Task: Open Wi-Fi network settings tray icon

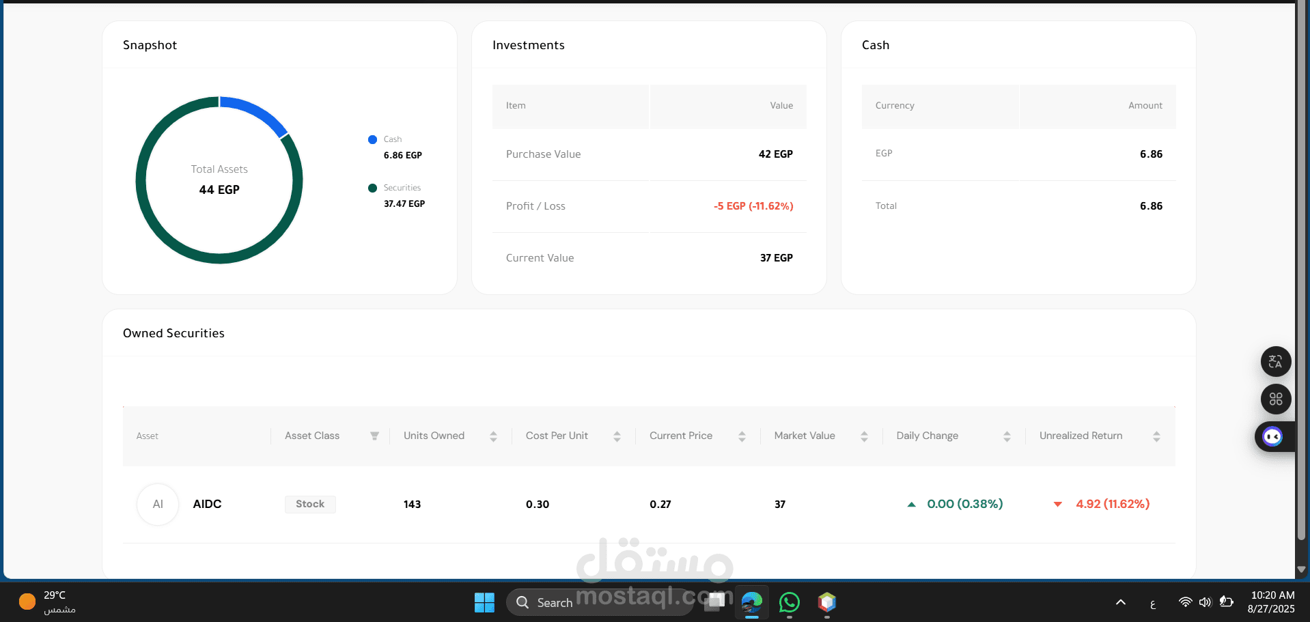Action: (x=1186, y=602)
